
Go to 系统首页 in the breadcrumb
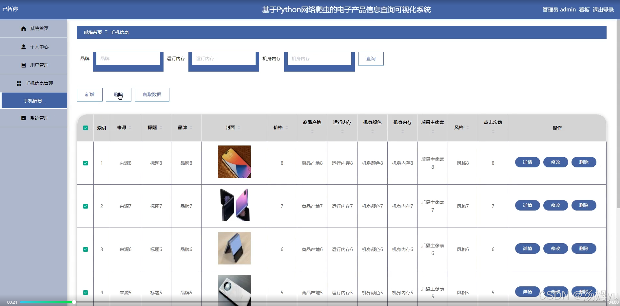point(93,32)
